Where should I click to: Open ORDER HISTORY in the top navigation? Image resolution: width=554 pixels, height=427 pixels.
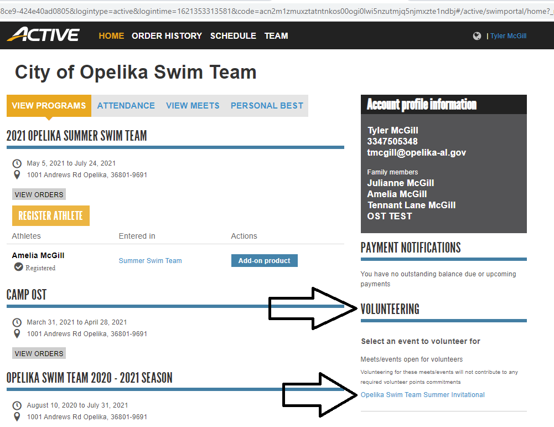pyautogui.click(x=167, y=36)
